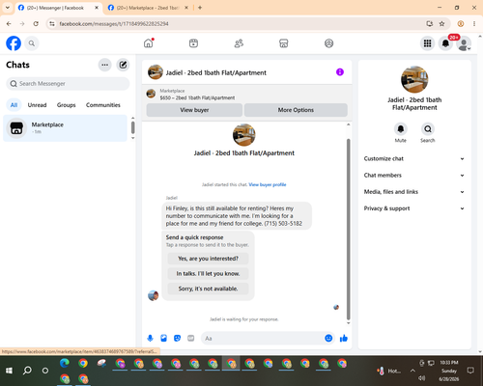Start a new message with compose icon
483x386 pixels.
pyautogui.click(x=123, y=65)
